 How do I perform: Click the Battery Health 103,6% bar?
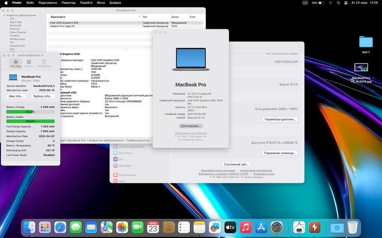click(x=30, y=121)
